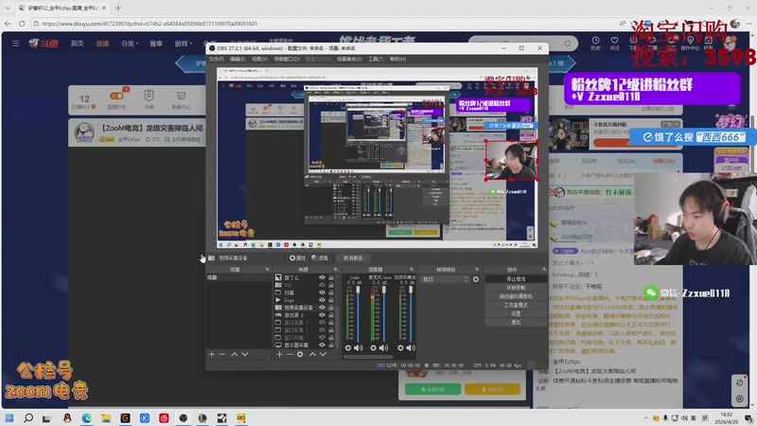This screenshot has height=426, width=757.
Task: Open the 视图(V) menu in OBS
Action: [x=259, y=59]
